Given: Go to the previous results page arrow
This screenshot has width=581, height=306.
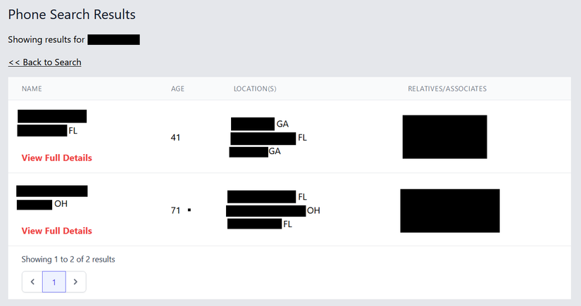Looking at the screenshot, I should tap(32, 282).
